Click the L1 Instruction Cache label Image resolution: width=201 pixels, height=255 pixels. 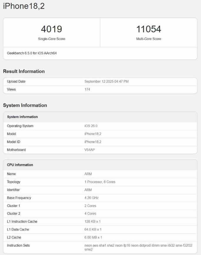coord(22,221)
